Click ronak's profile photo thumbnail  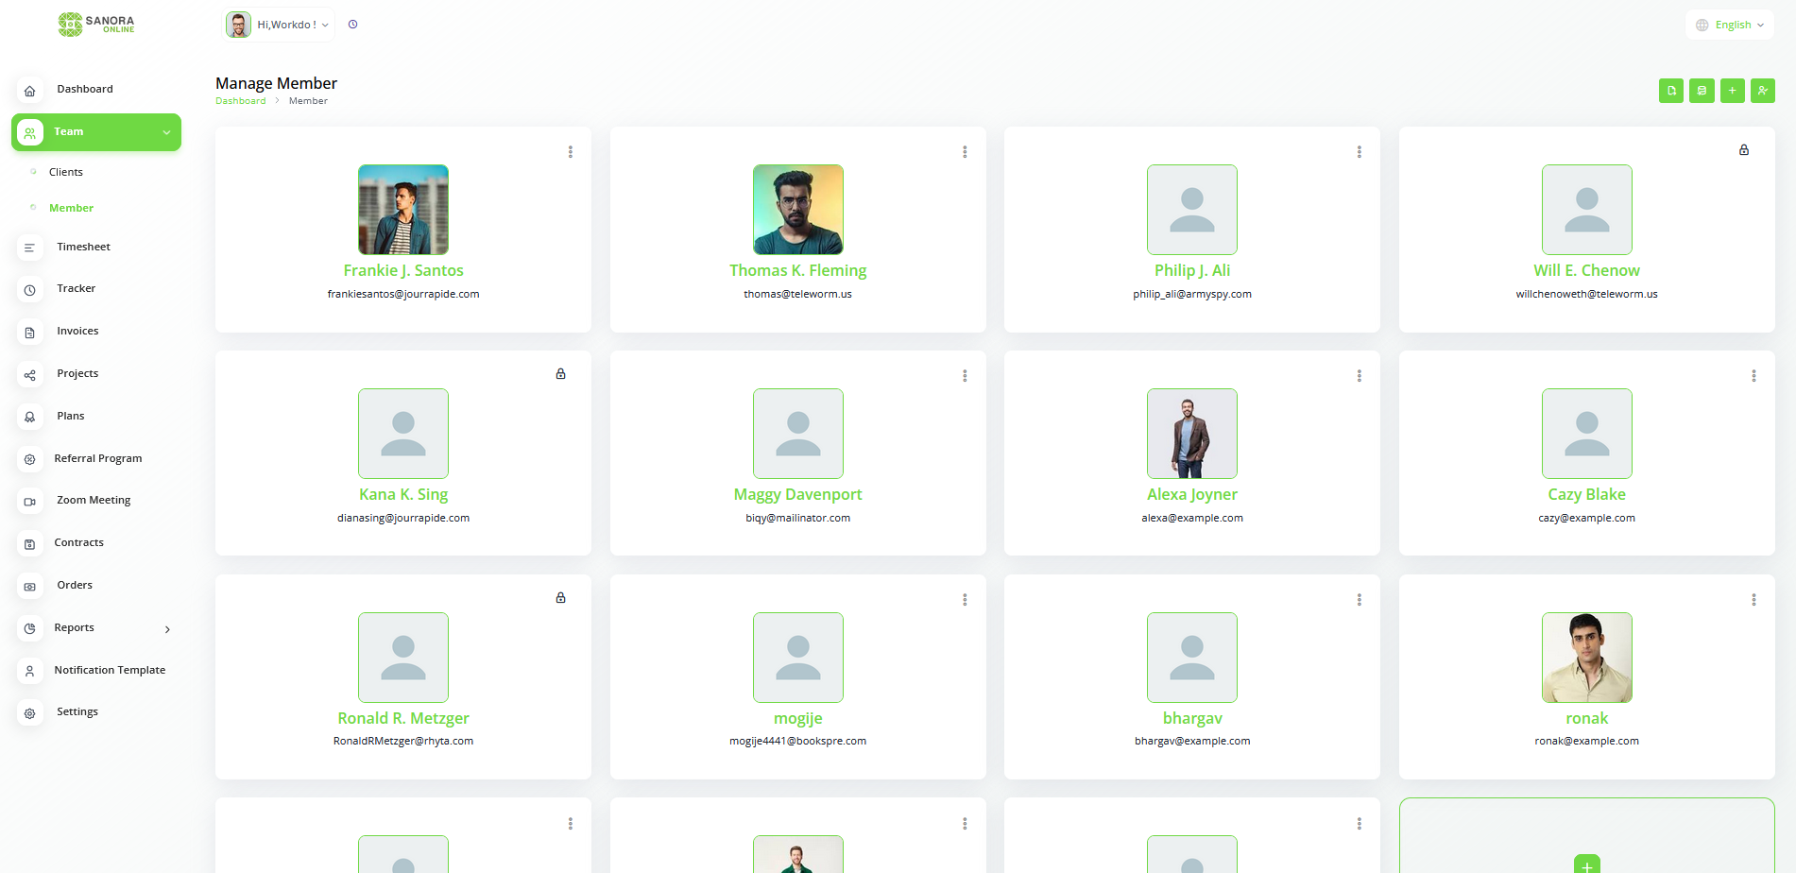pos(1586,658)
